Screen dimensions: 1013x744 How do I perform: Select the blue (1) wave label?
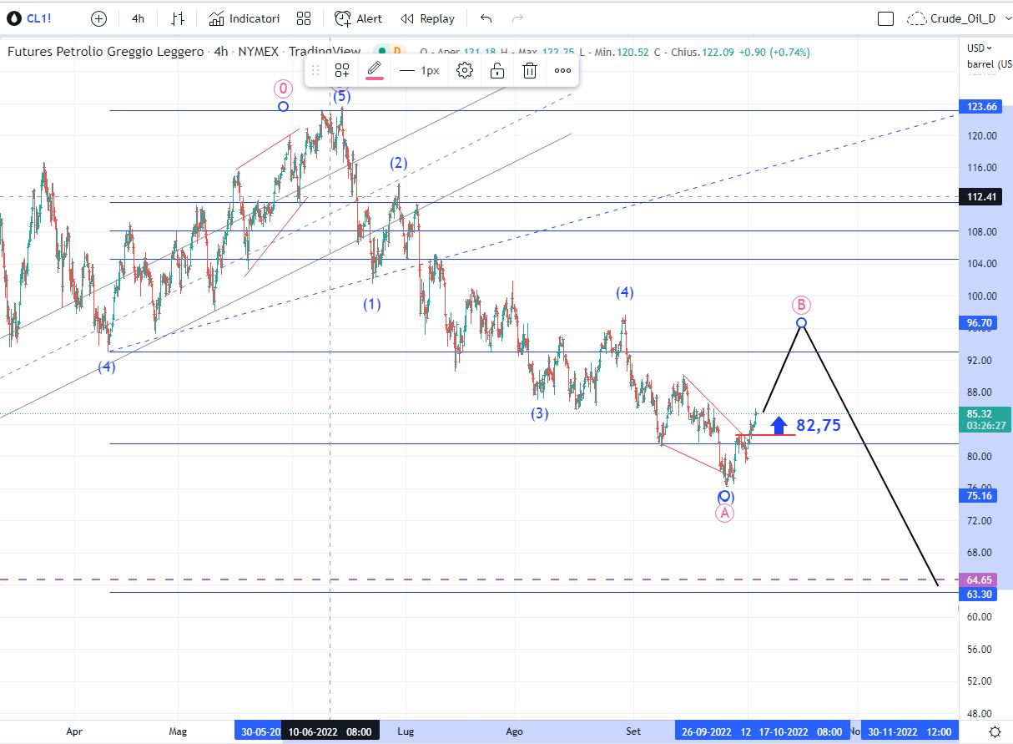click(371, 304)
